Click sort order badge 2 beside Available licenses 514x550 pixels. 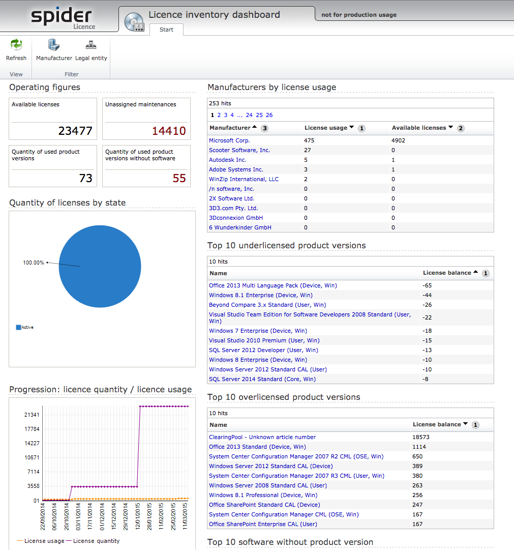click(461, 128)
